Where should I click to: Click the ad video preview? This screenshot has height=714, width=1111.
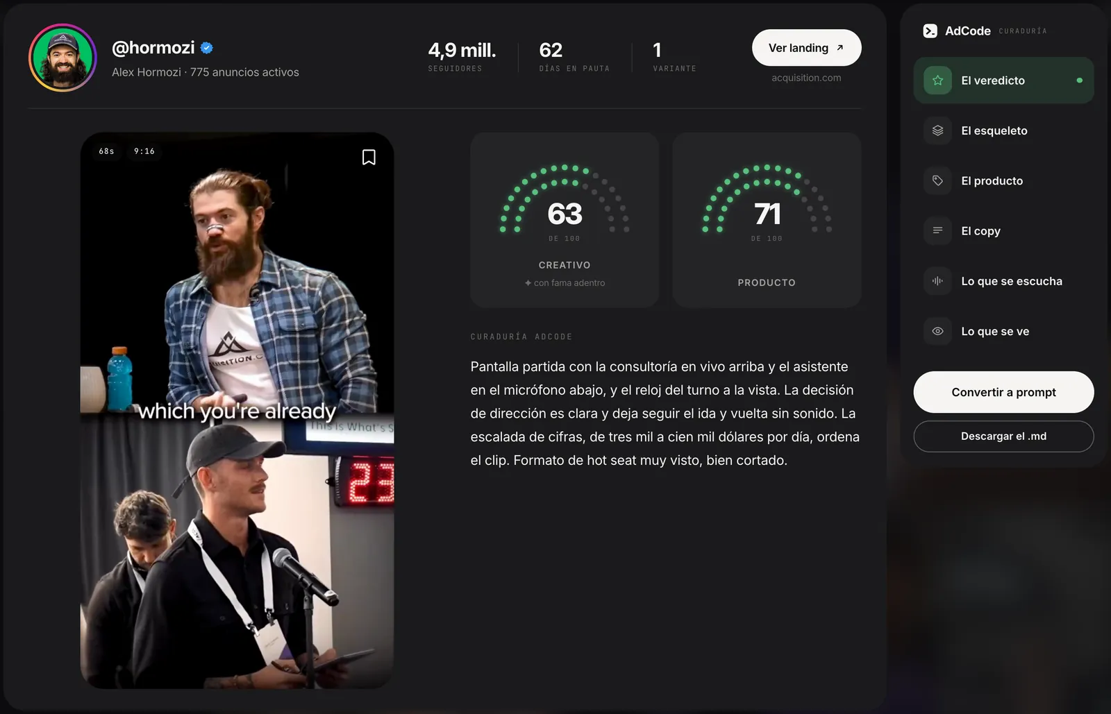click(237, 410)
